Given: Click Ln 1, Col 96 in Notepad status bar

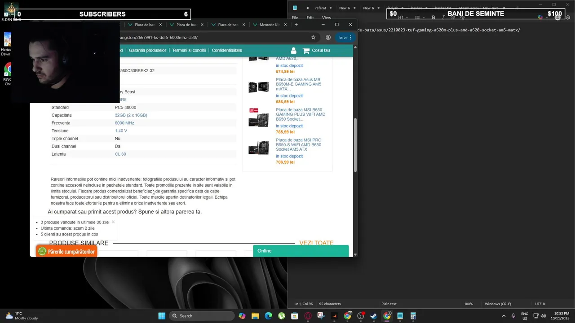Looking at the screenshot, I should [x=303, y=304].
